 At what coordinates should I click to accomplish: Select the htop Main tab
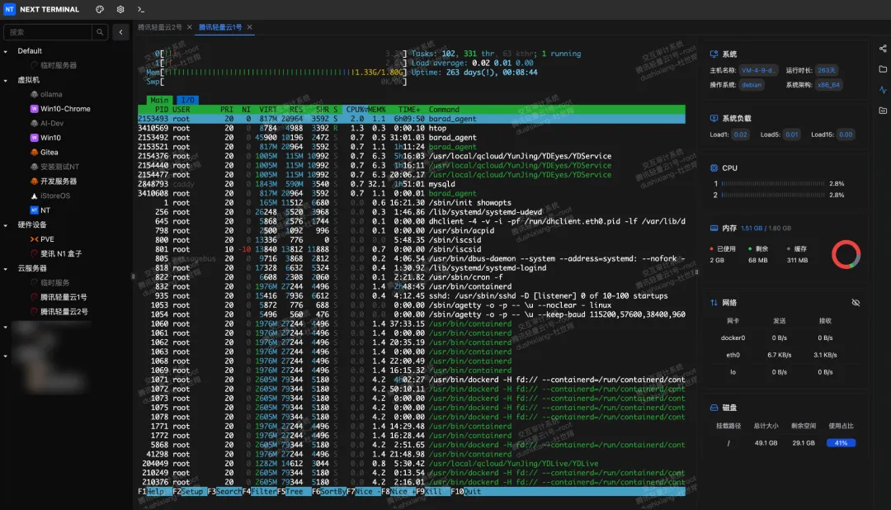click(160, 100)
